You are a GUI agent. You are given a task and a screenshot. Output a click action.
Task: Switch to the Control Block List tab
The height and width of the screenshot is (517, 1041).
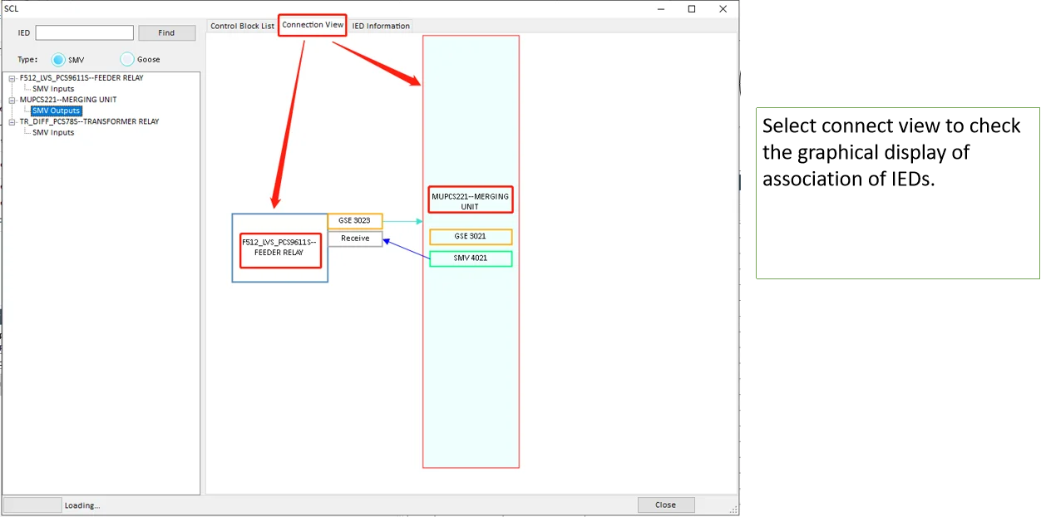242,26
